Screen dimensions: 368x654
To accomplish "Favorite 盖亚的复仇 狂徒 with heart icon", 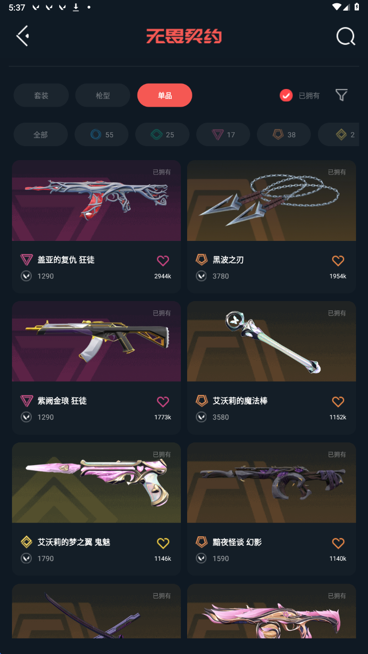I will pos(163,261).
